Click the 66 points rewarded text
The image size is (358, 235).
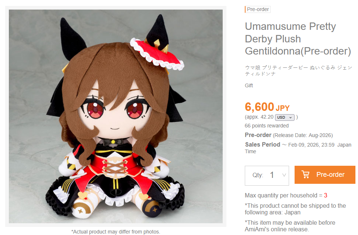coord(267,126)
